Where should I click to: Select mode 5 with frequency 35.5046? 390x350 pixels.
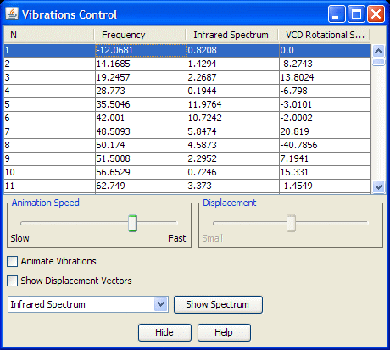[187, 104]
